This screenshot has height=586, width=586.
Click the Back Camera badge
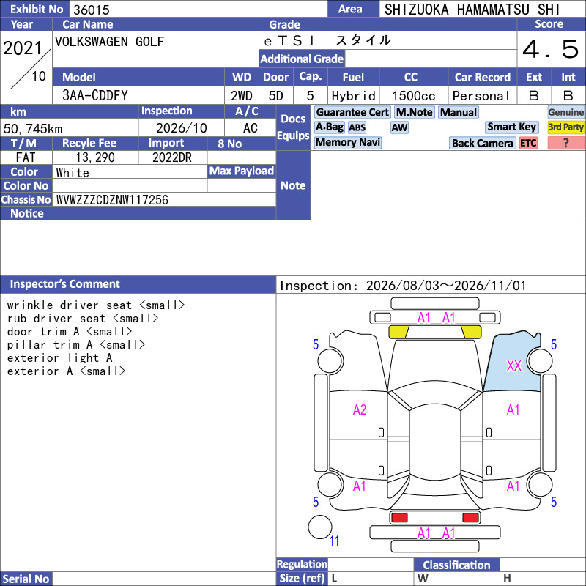482,143
